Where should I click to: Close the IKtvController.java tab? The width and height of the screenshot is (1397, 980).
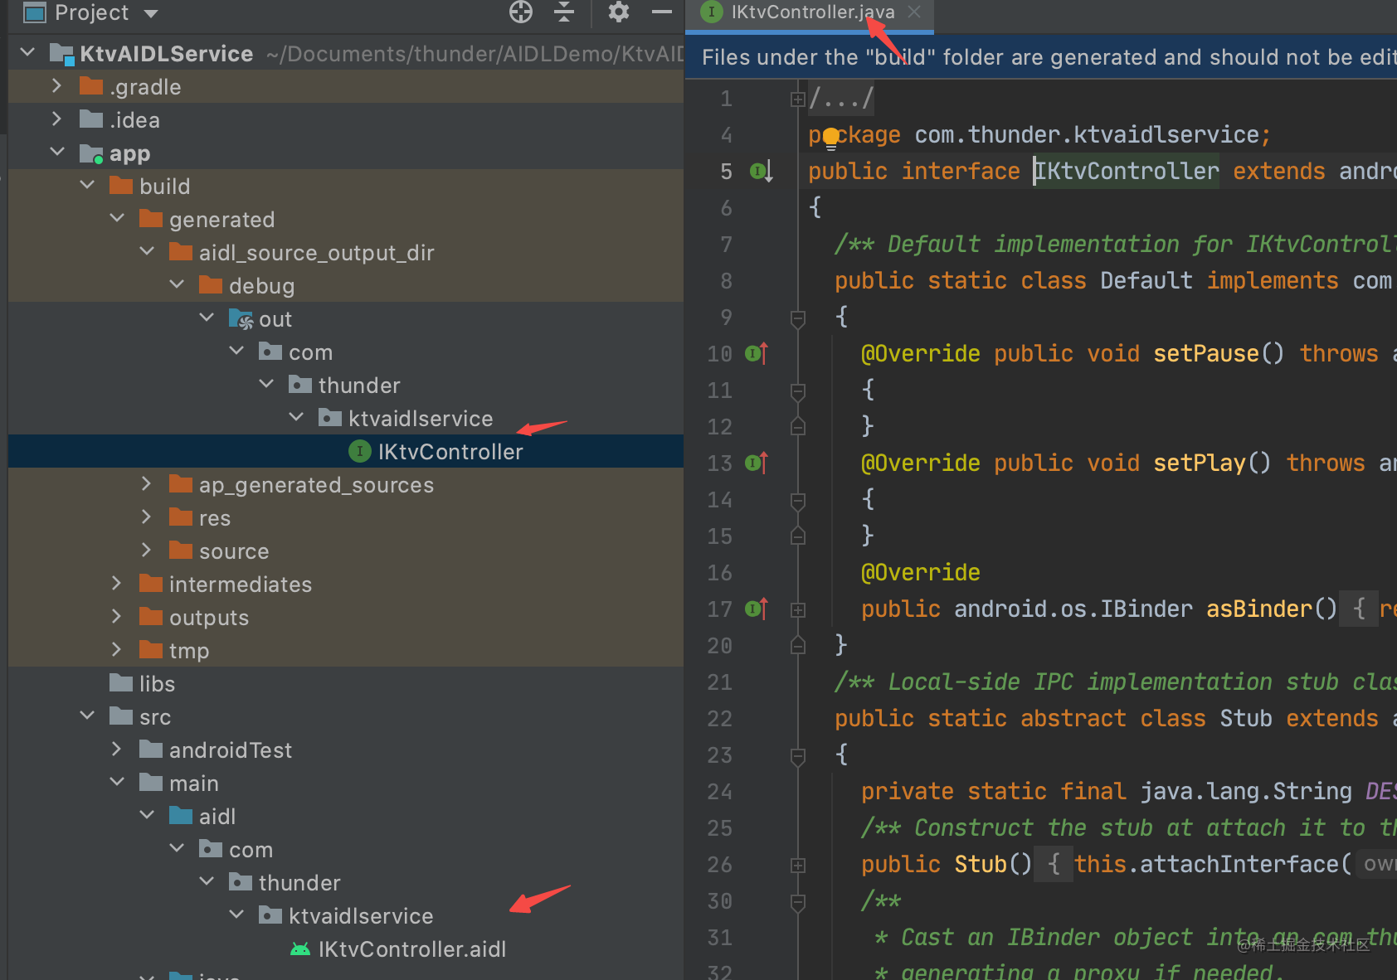tap(914, 12)
